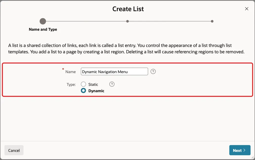Click the Name and Type wizard step
Screen dimensions: 255x160
pos(43,21)
